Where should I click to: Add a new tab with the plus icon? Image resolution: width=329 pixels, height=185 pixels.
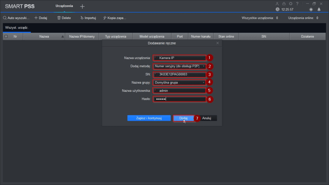[x=82, y=6]
